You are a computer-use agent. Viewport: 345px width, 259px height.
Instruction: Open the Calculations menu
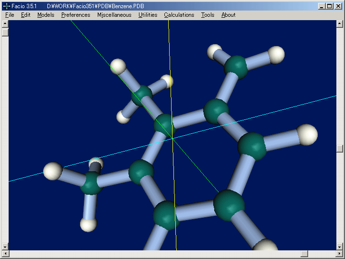[x=179, y=15]
